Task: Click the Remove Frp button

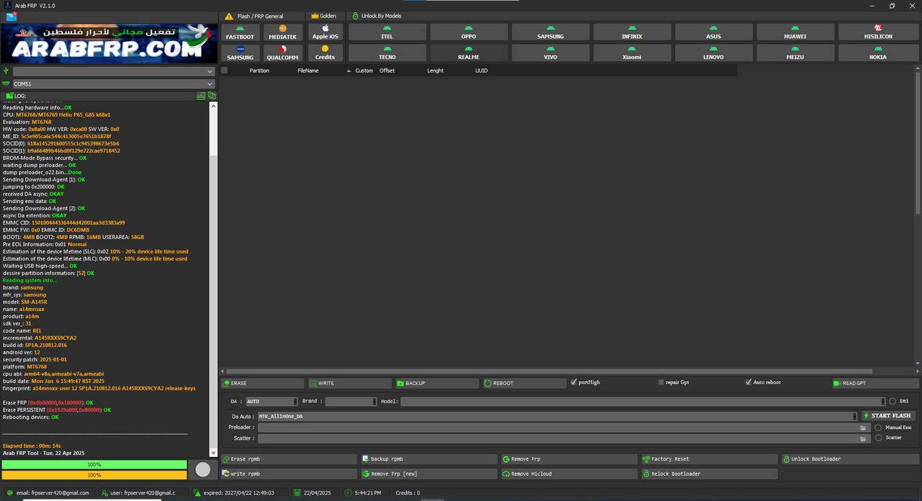Action: (569, 459)
